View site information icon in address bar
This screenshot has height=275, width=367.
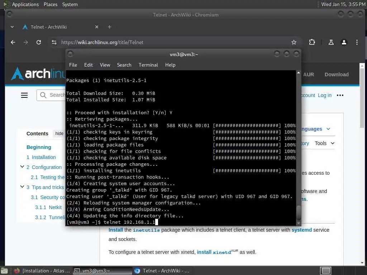click(54, 42)
